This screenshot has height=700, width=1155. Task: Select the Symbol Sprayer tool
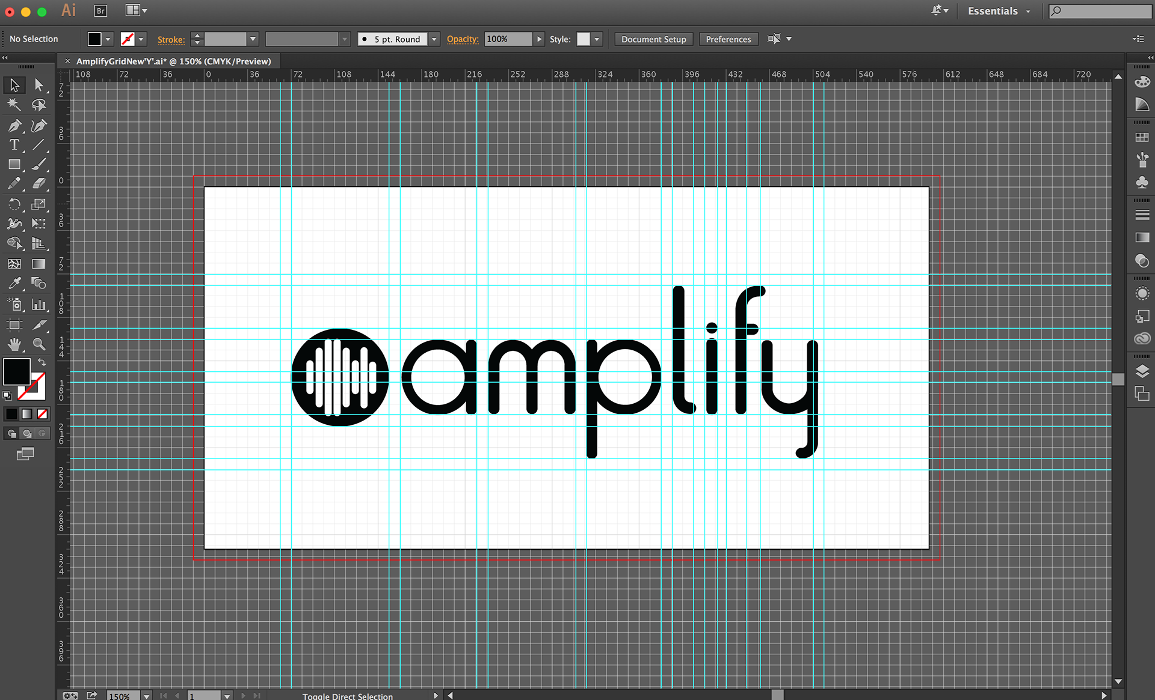point(14,305)
